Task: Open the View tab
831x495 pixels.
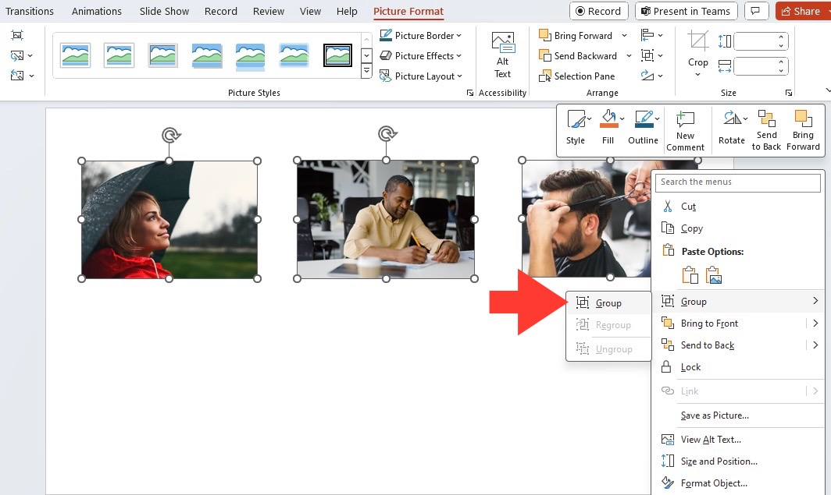Action: [x=310, y=11]
